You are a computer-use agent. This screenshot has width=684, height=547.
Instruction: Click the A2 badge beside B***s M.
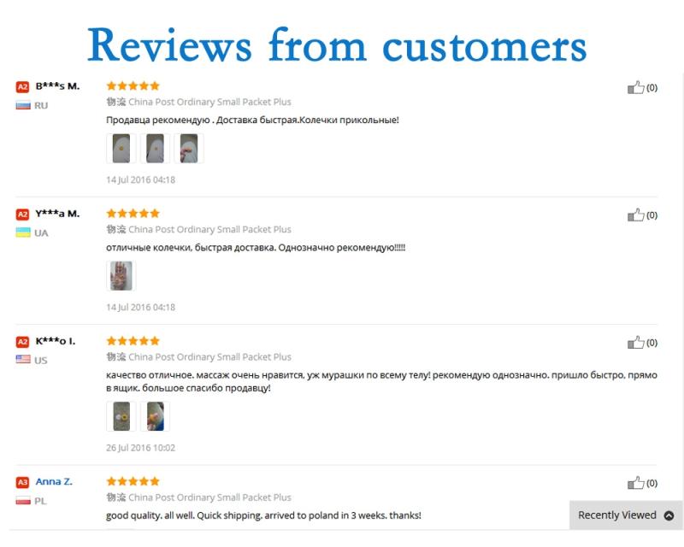[x=22, y=86]
